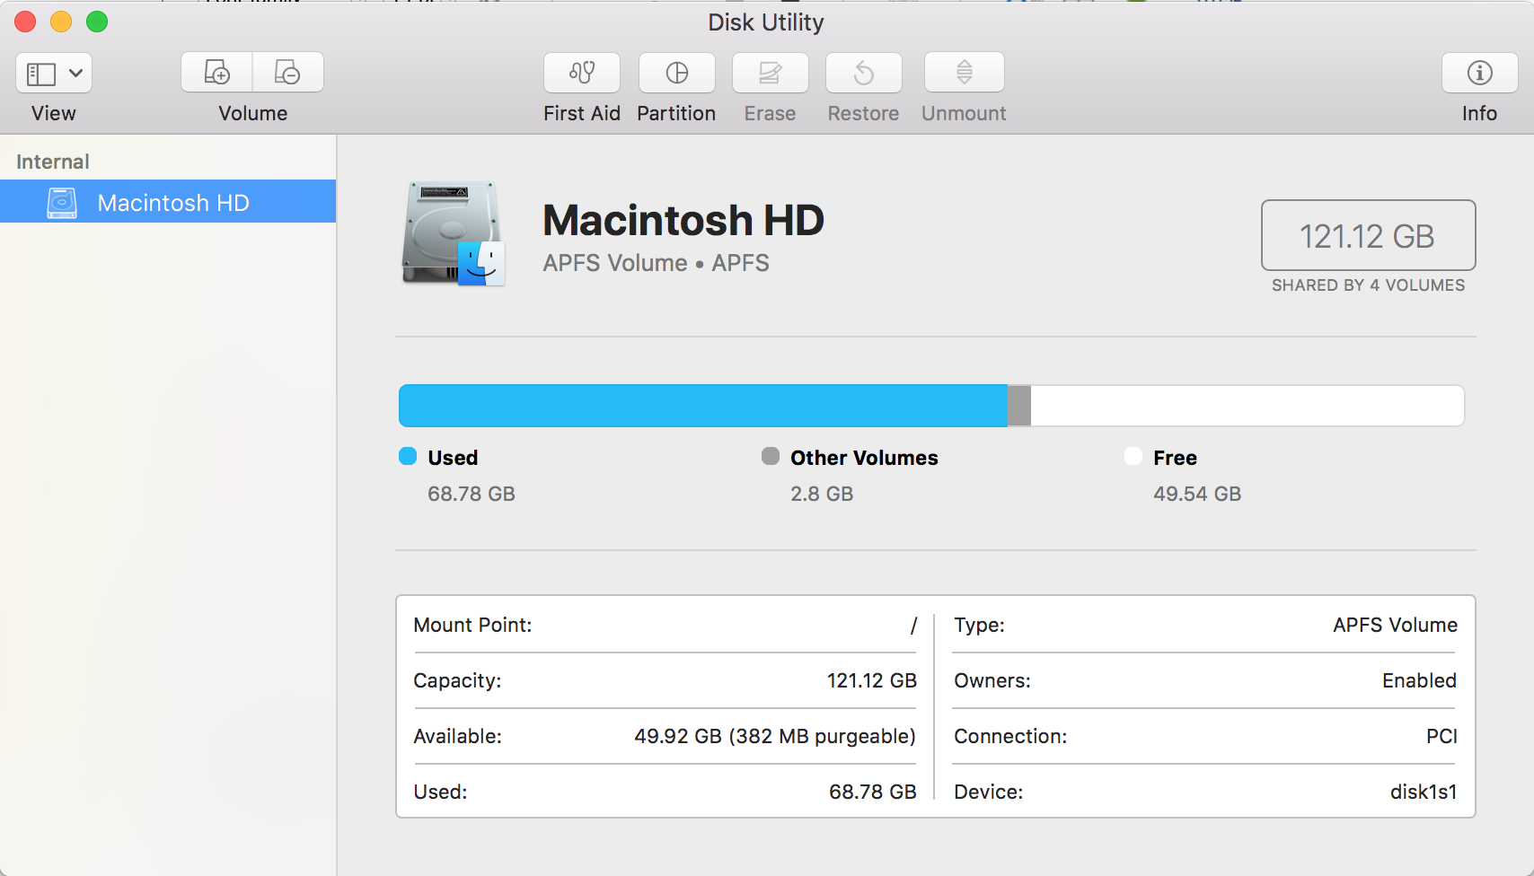This screenshot has height=876, width=1534.
Task: Click the Macintosh HD sidebar disk icon
Action: tap(62, 203)
